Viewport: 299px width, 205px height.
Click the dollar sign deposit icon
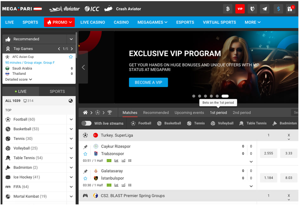[278, 9]
